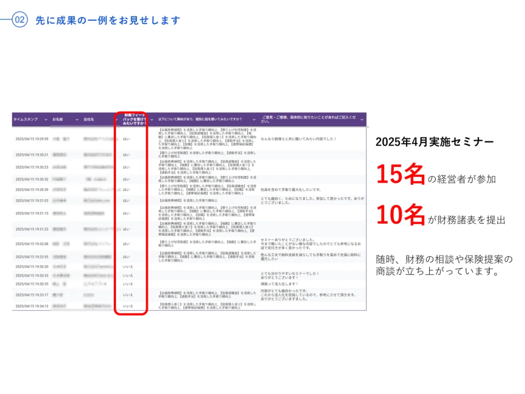
Task: Click comment starting 色んな工夫で給料支給を減らしても
Action: coord(311,257)
